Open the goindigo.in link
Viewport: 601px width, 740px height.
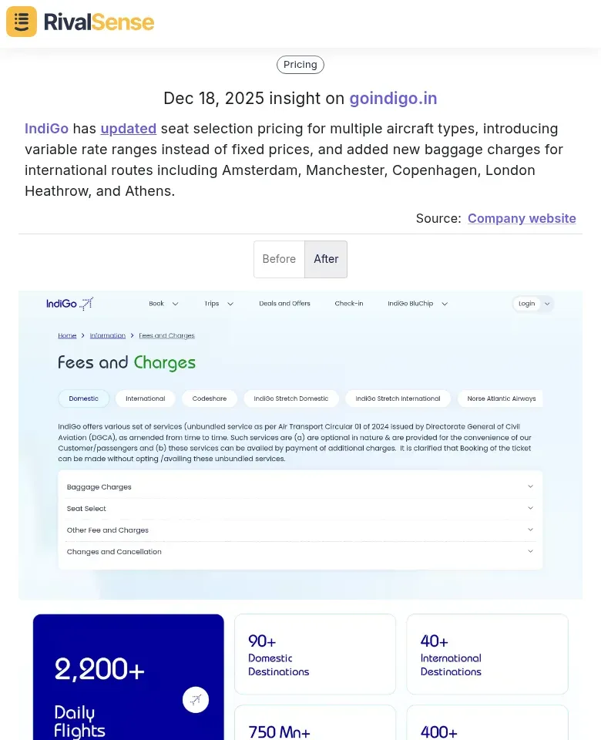pyautogui.click(x=393, y=98)
